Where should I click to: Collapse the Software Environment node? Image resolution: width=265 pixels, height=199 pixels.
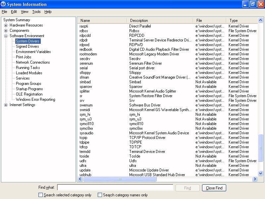(6, 36)
